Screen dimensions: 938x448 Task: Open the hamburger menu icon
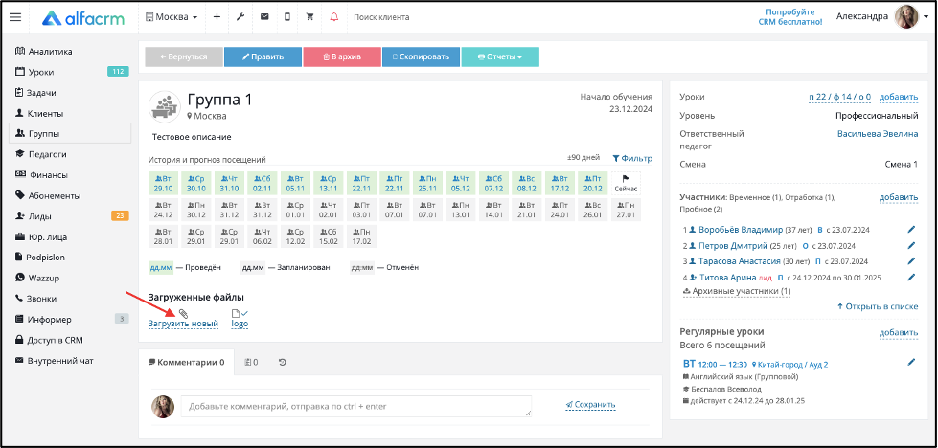coord(15,17)
